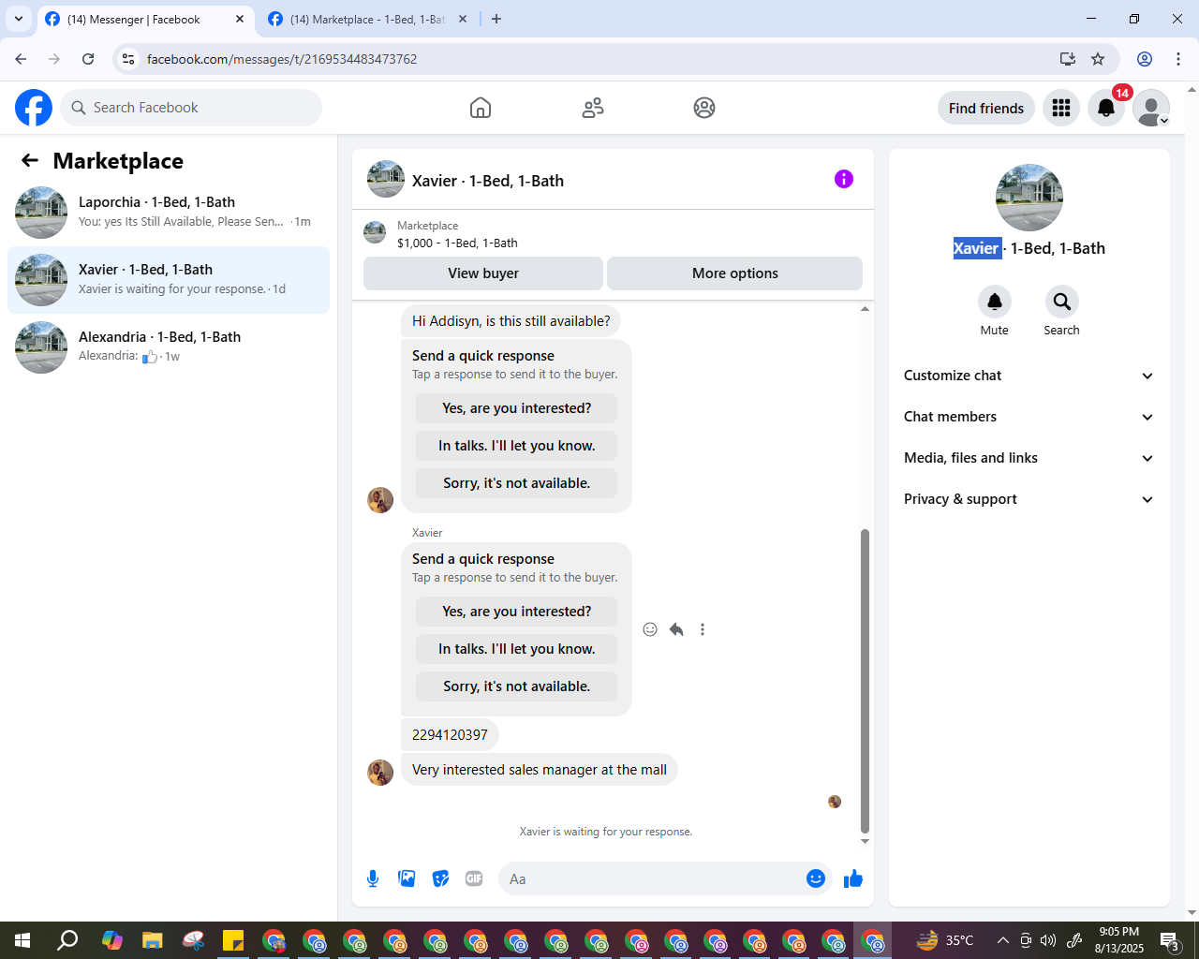This screenshot has width=1199, height=959.
Task: Open the Groups icon in top navigation
Action: 704,108
